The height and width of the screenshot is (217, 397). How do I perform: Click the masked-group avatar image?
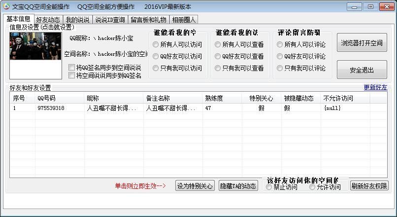coord(35,46)
